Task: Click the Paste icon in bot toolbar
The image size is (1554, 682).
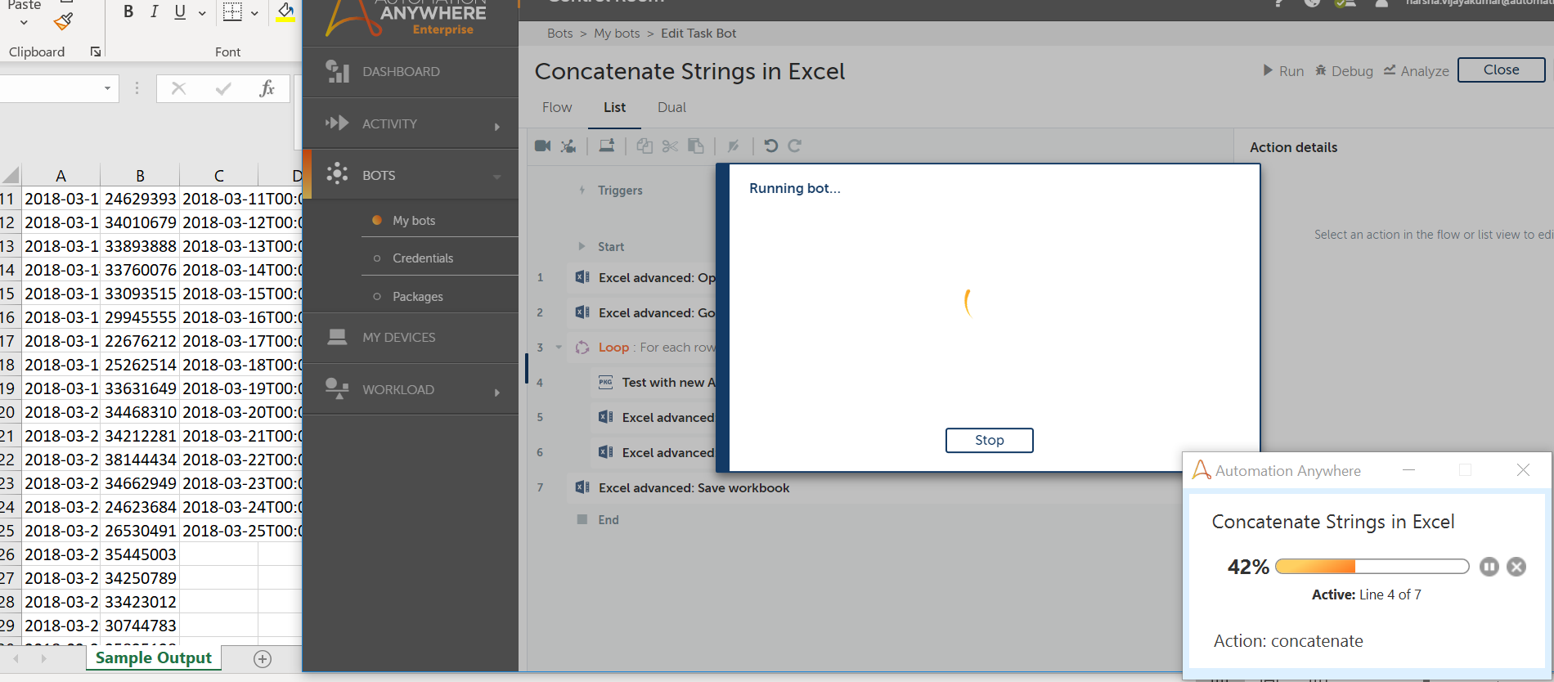Action: [696, 146]
